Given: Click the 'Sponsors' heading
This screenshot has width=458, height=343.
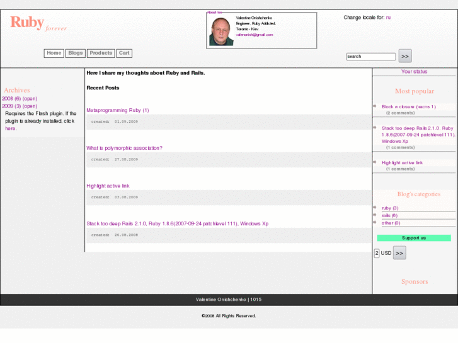Looking at the screenshot, I should pyautogui.click(x=415, y=281).
